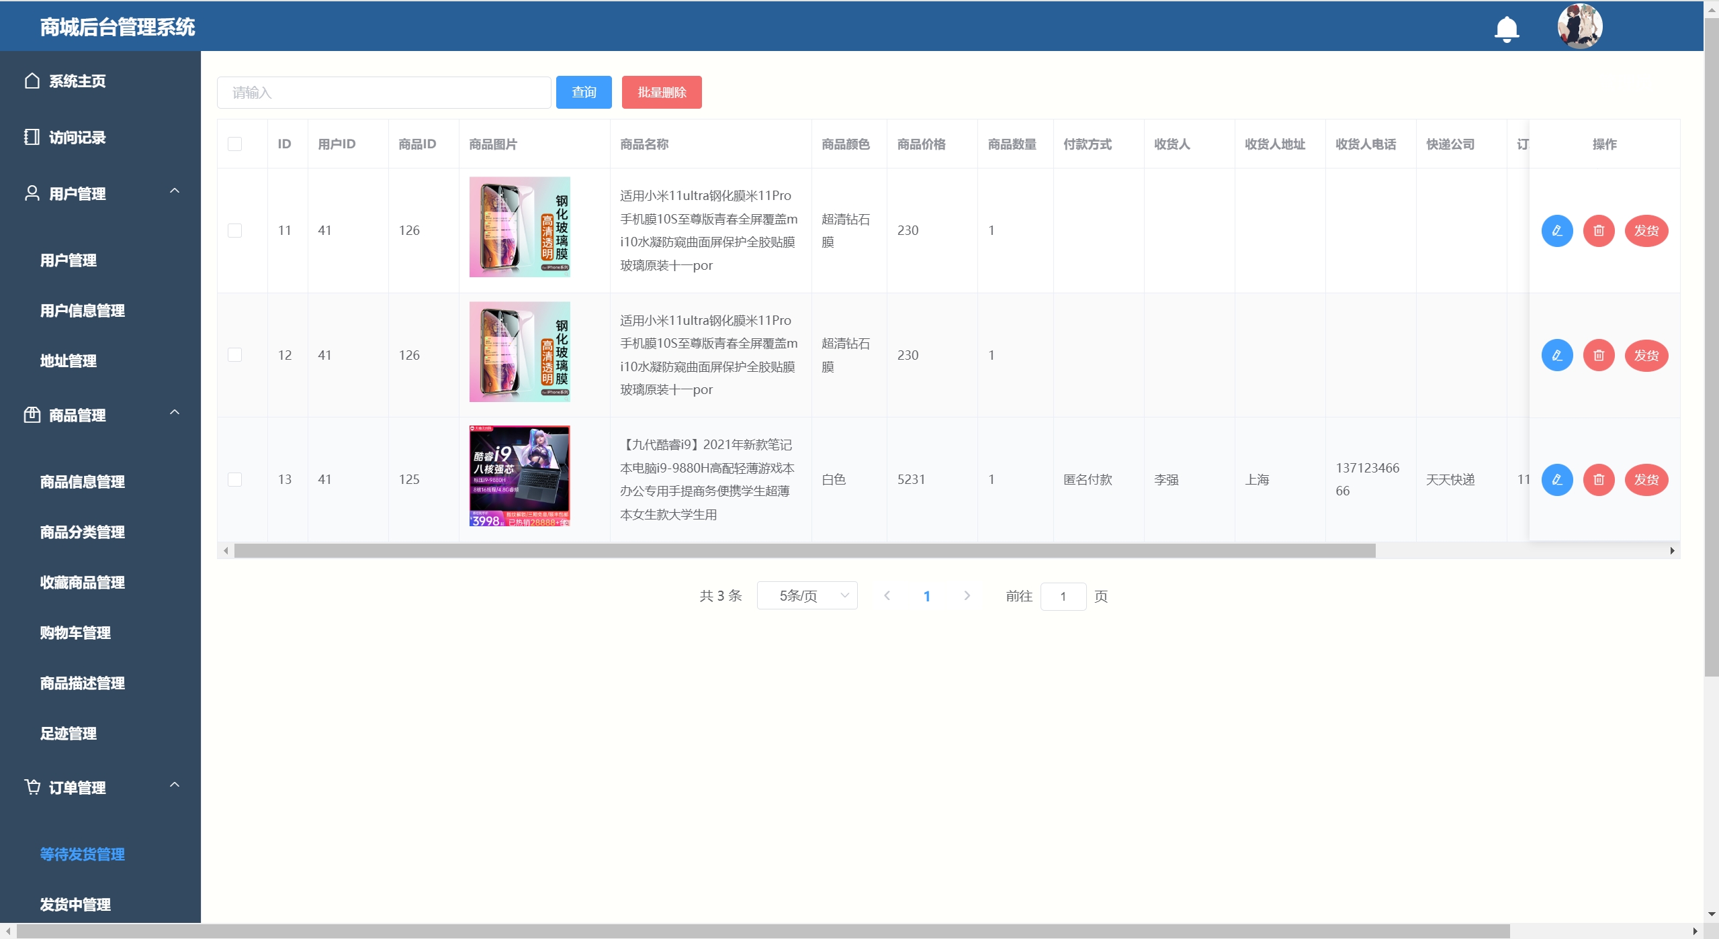The image size is (1719, 939).
Task: Open the user avatar in header
Action: tap(1579, 27)
